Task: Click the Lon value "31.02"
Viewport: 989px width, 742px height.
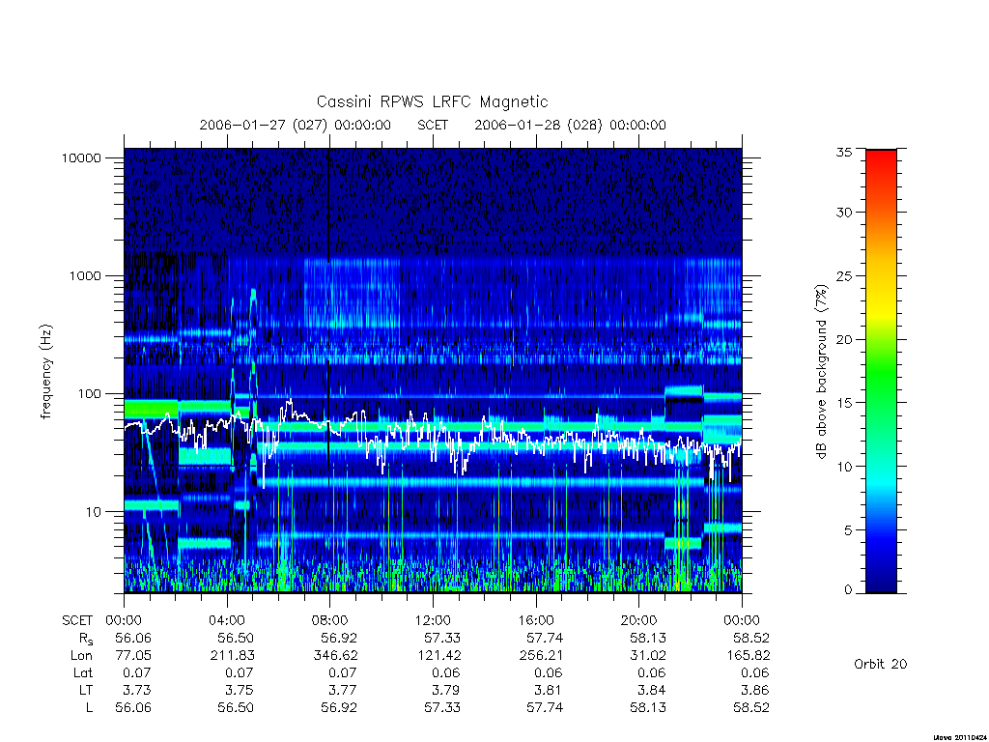Action: (x=648, y=656)
